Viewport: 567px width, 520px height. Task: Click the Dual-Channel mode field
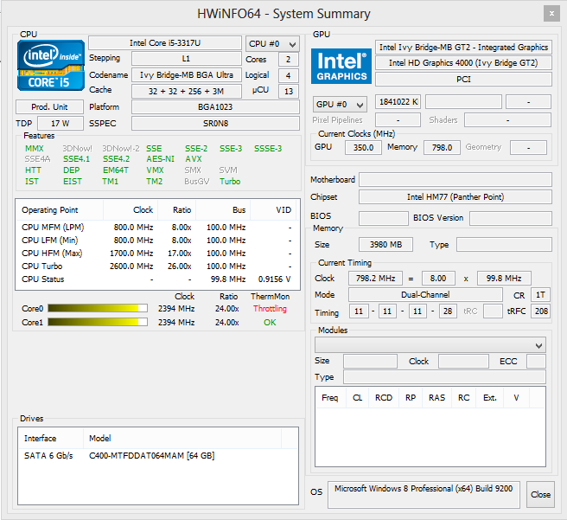(425, 294)
